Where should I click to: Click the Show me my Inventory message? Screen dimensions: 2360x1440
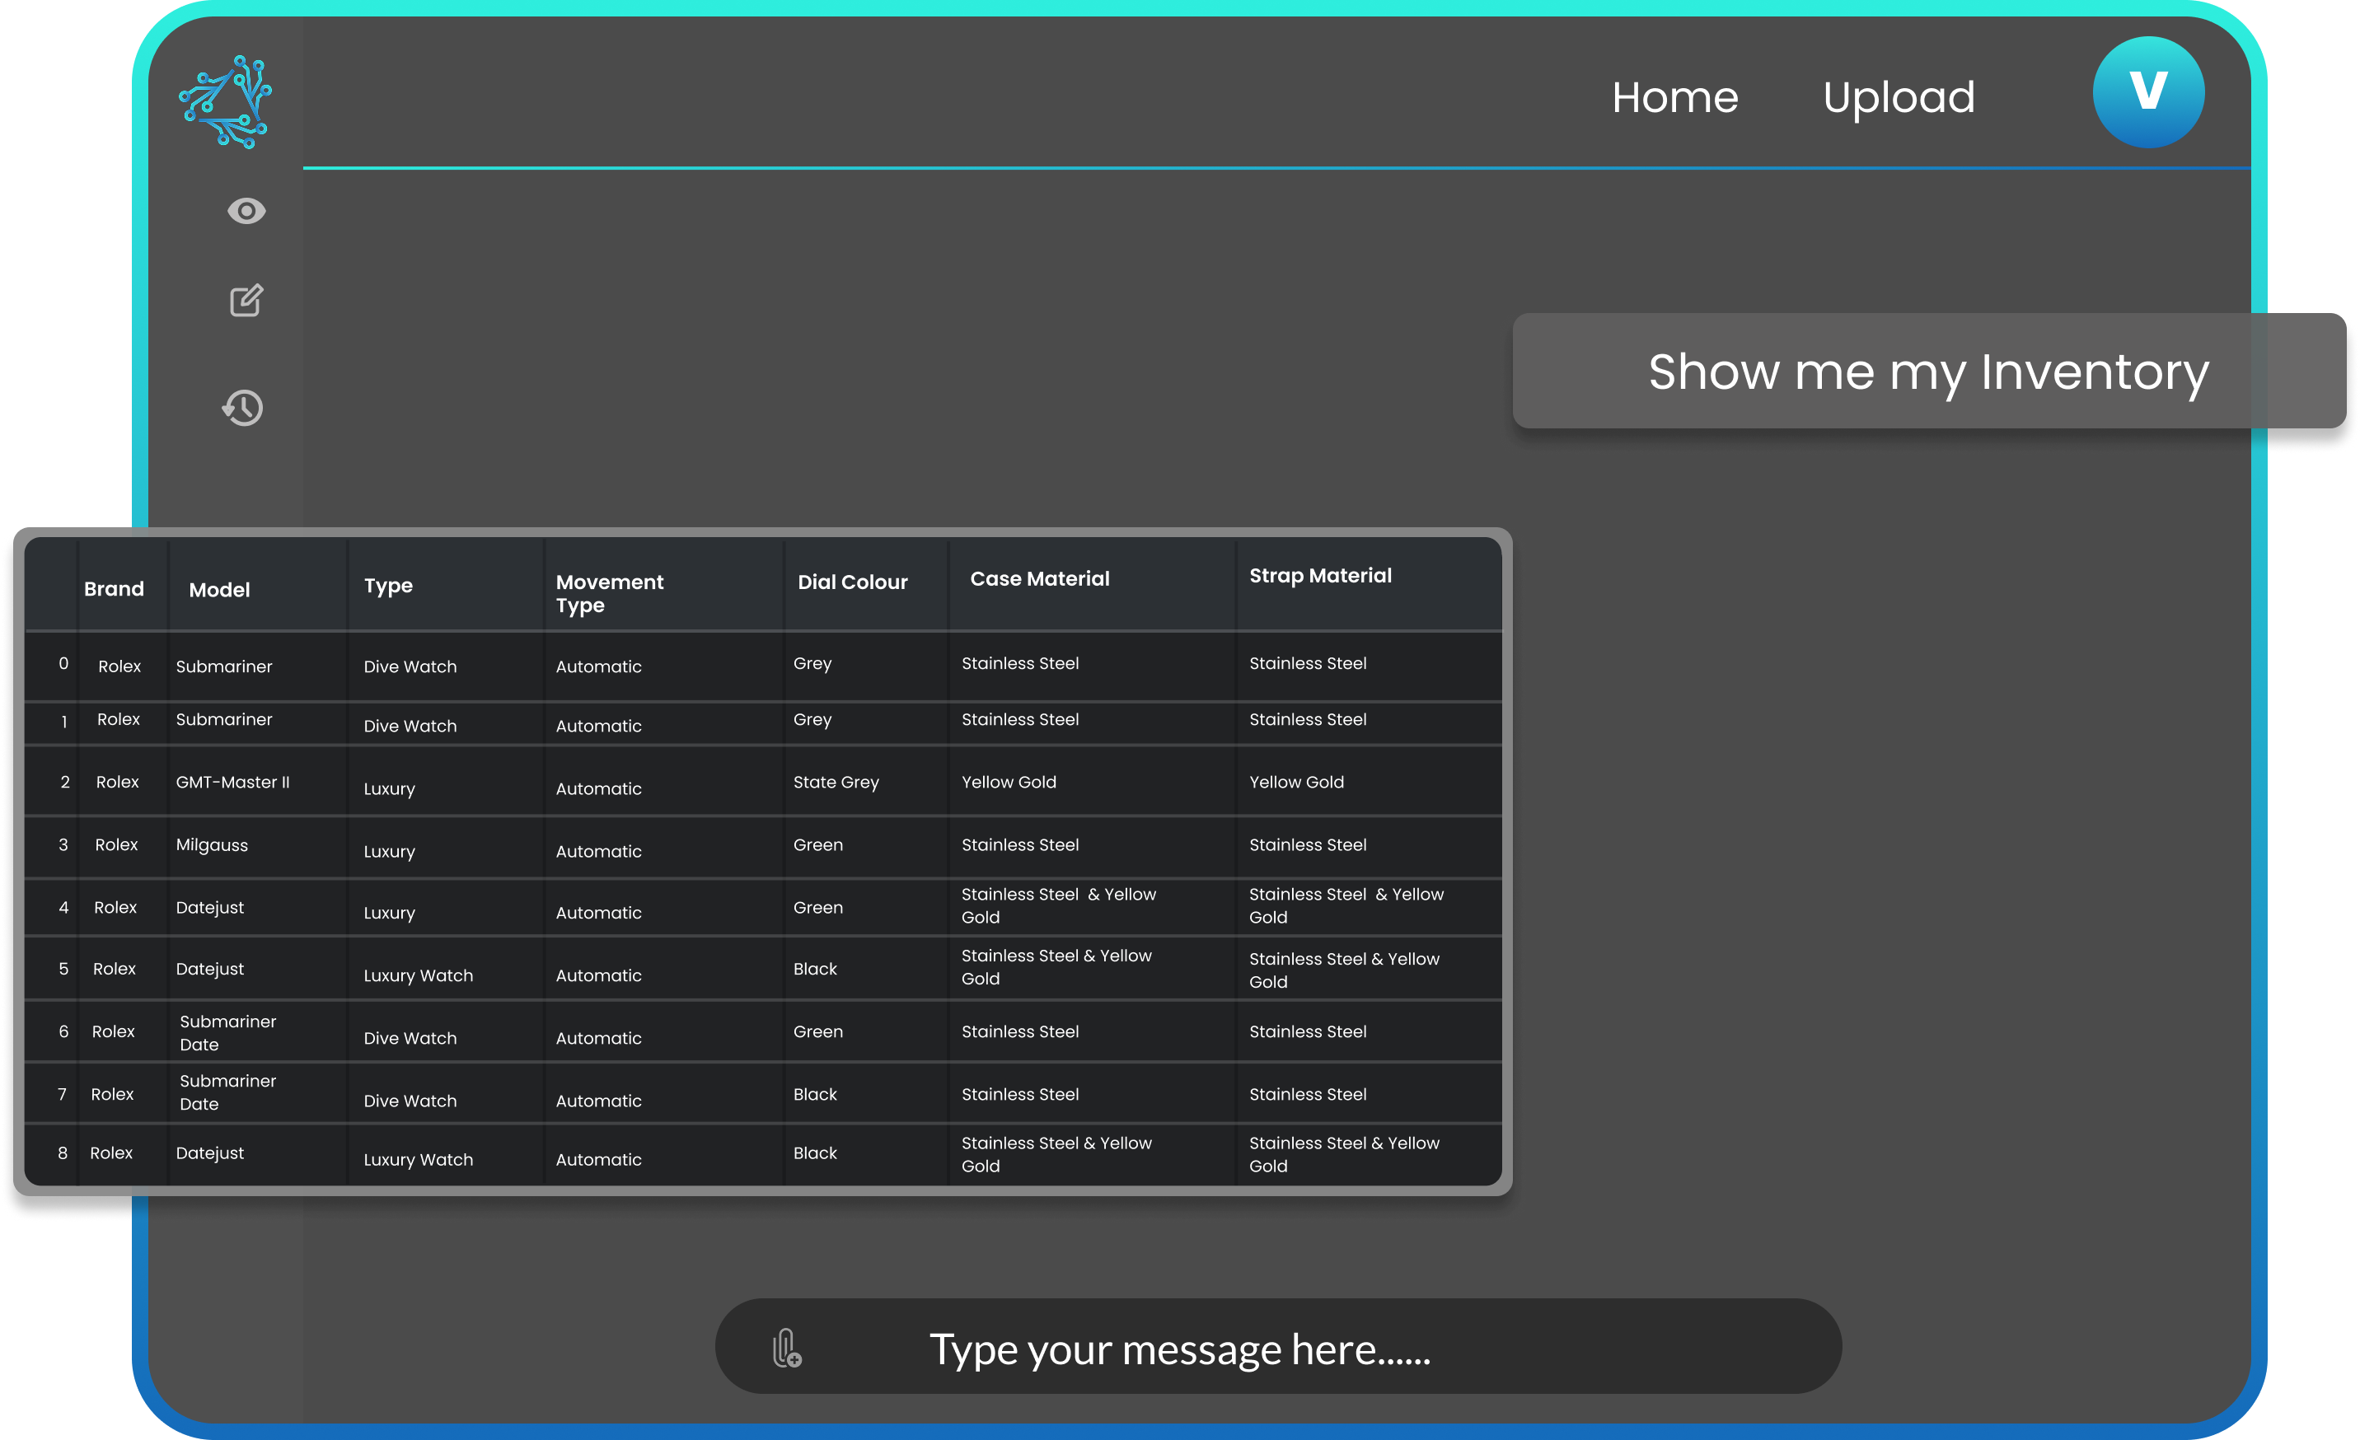pyautogui.click(x=1927, y=372)
